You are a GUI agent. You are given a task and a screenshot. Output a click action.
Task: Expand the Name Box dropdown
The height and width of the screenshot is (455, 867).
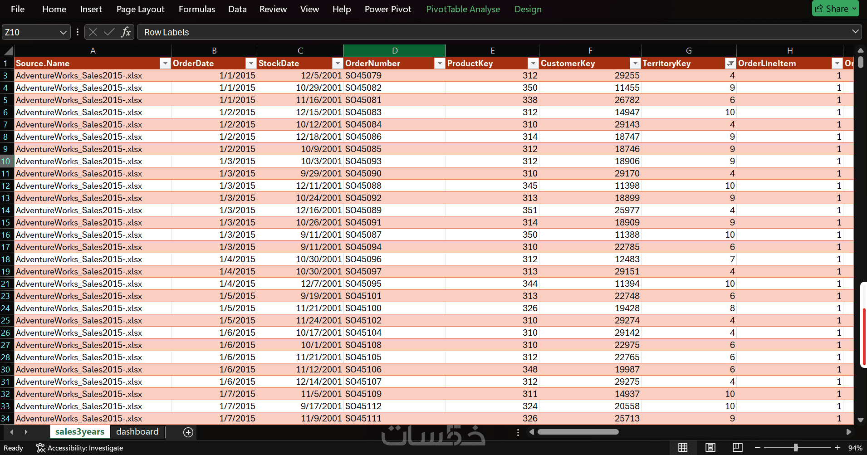63,32
